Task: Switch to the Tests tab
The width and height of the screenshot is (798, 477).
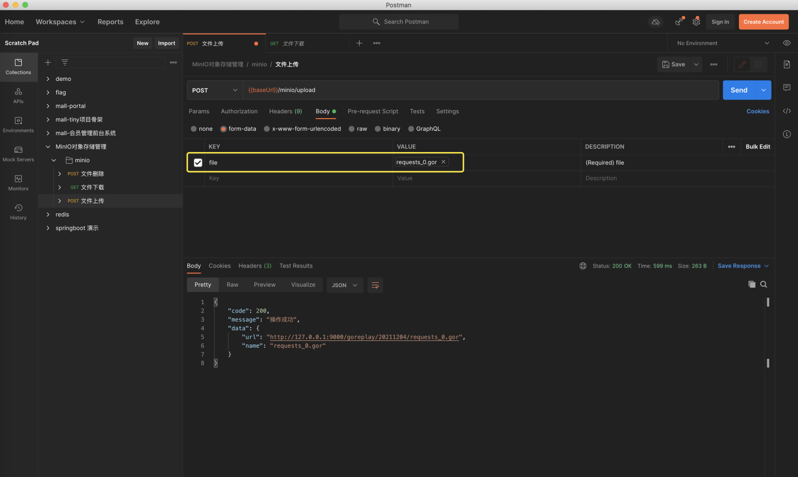Action: (417, 111)
